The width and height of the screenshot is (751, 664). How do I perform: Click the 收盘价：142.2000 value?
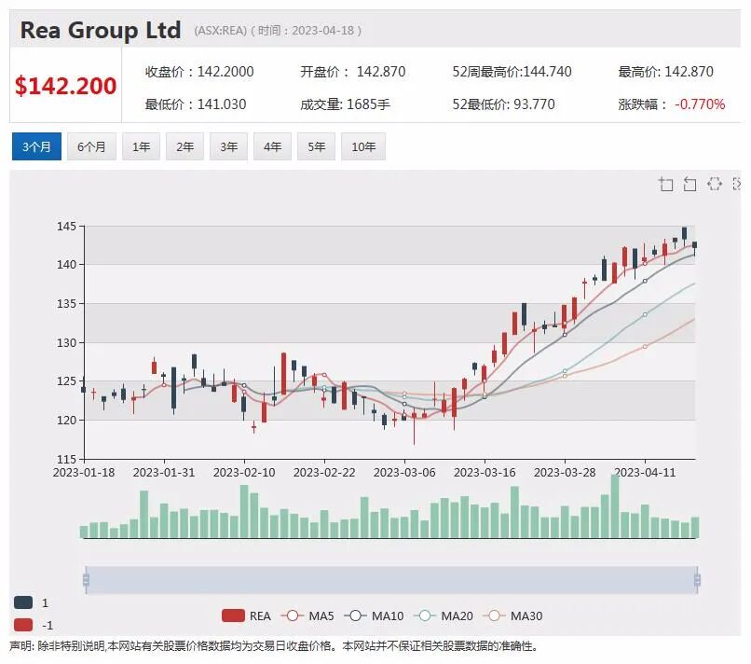(x=199, y=72)
